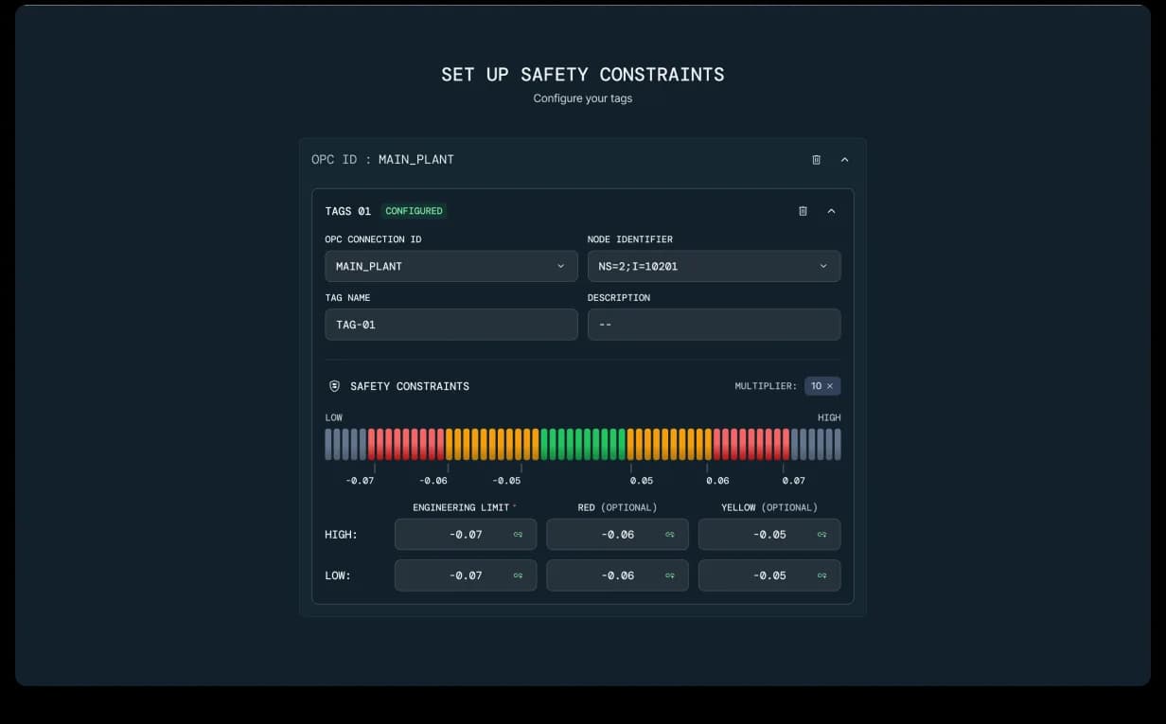Remove the multiplier 10 with its x
Viewport: 1166px width, 724px height.
tap(830, 386)
